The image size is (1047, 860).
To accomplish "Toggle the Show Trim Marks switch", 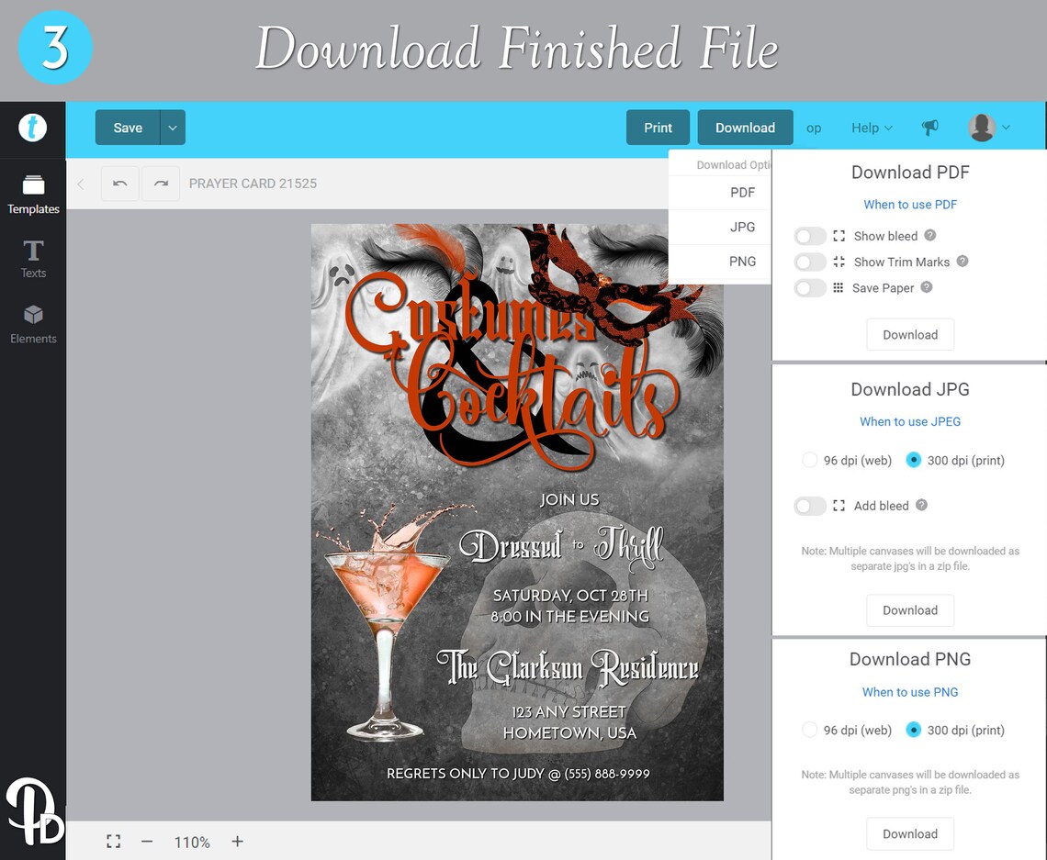I will pyautogui.click(x=810, y=262).
